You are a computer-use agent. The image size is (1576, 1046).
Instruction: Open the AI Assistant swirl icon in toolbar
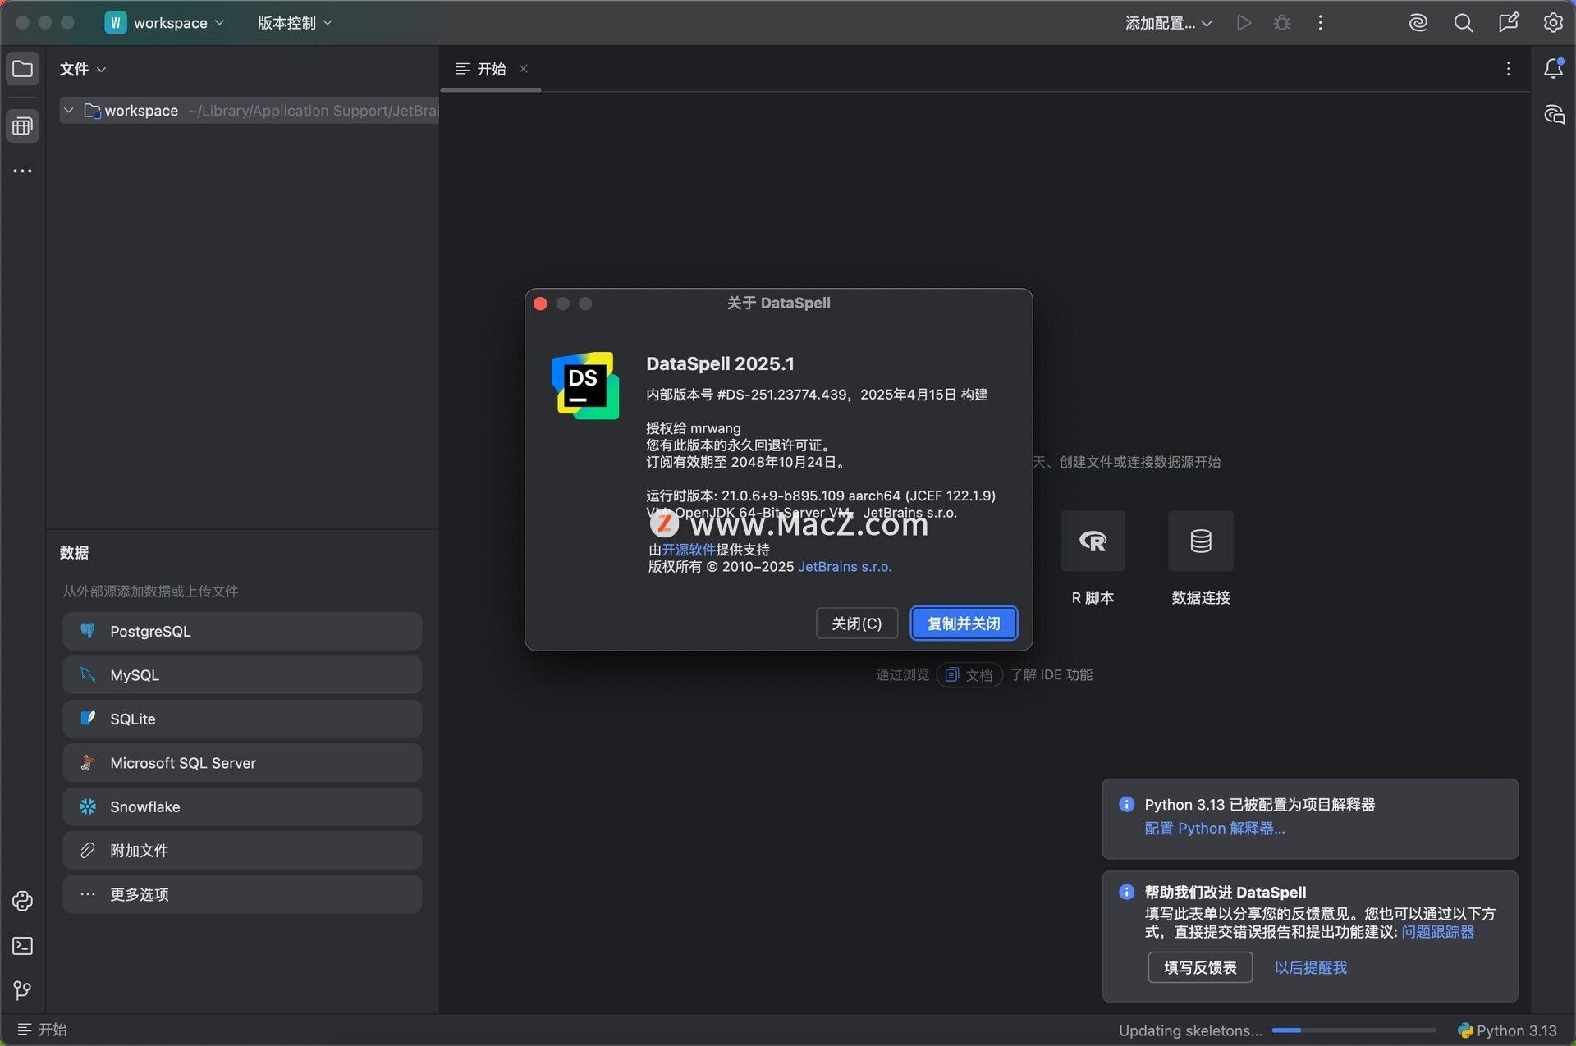[1418, 23]
